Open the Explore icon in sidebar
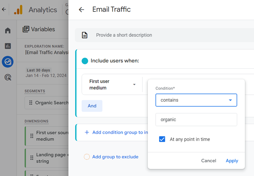The height and width of the screenshot is (176, 254). (8, 62)
